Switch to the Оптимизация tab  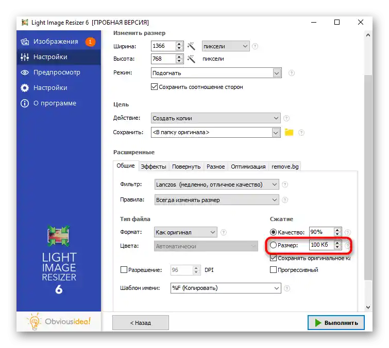point(248,167)
